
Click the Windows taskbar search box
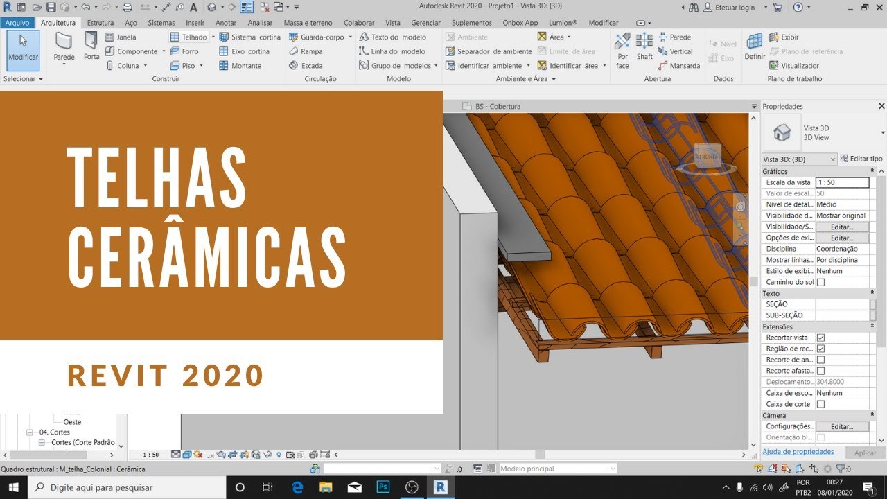[128, 487]
